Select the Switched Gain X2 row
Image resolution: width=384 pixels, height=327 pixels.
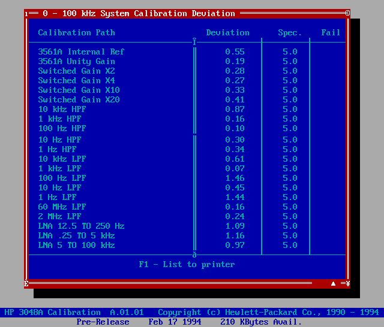point(187,71)
